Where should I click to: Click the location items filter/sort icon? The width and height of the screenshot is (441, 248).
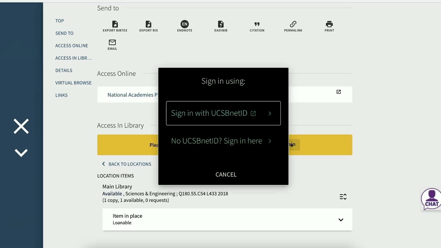[343, 197]
